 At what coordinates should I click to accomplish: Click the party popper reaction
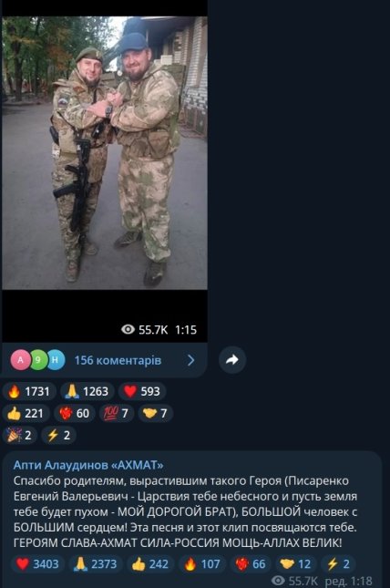pos(19,435)
